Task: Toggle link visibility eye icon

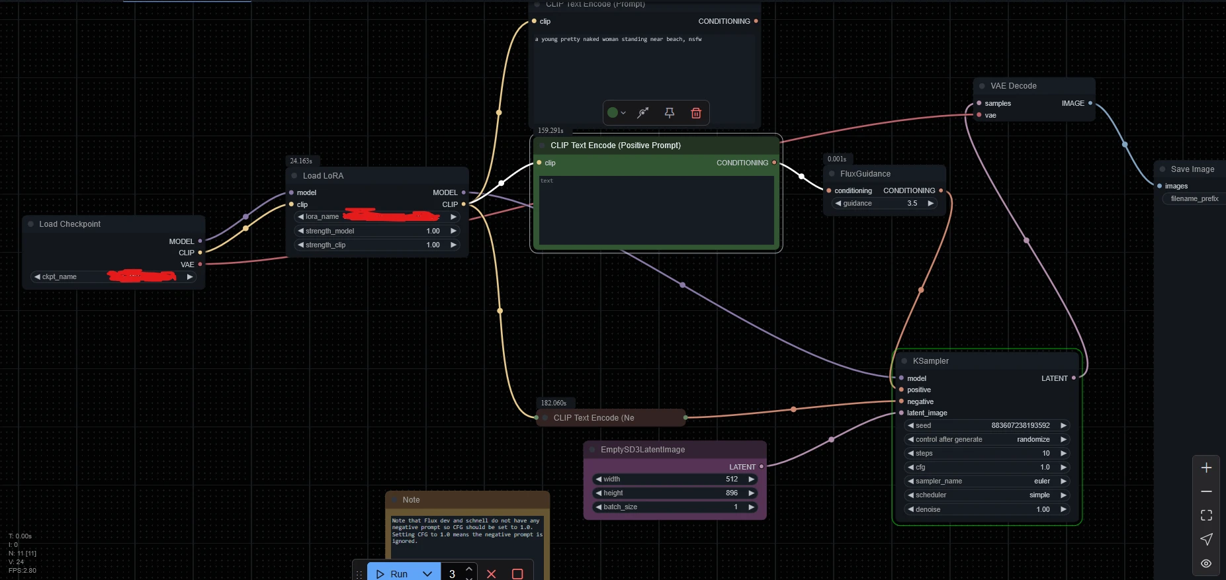Action: coord(1206,563)
